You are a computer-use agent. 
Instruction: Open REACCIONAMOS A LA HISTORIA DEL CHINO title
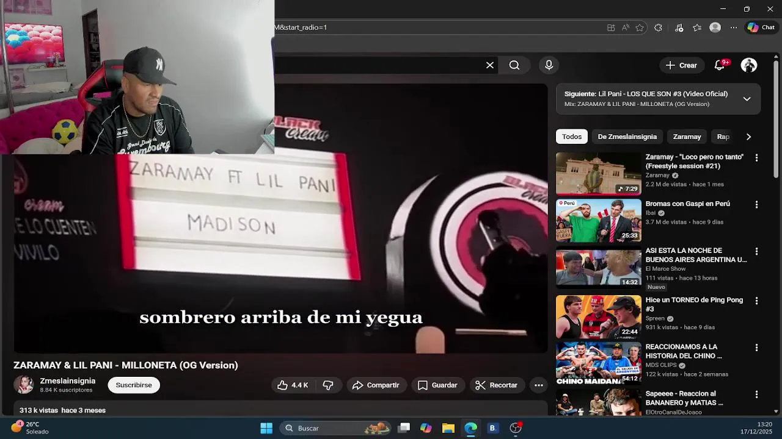pyautogui.click(x=684, y=351)
